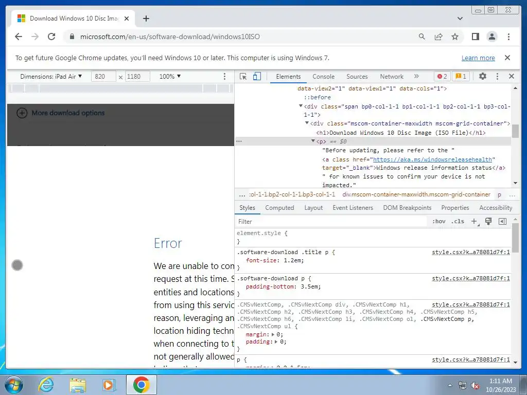Click the ::before pseudo-element row
Viewport: 527px width, 395px height.
point(317,97)
